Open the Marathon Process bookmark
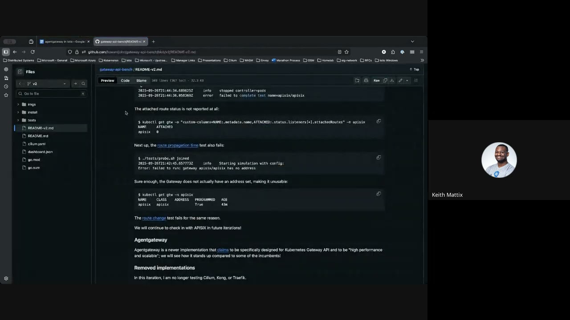The image size is (570, 320). click(286, 60)
